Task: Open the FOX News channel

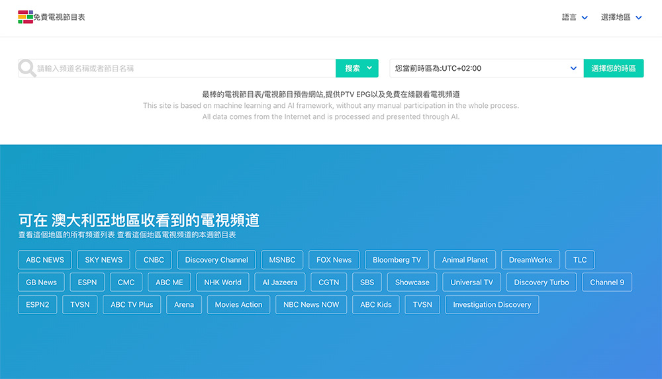Action: [334, 259]
